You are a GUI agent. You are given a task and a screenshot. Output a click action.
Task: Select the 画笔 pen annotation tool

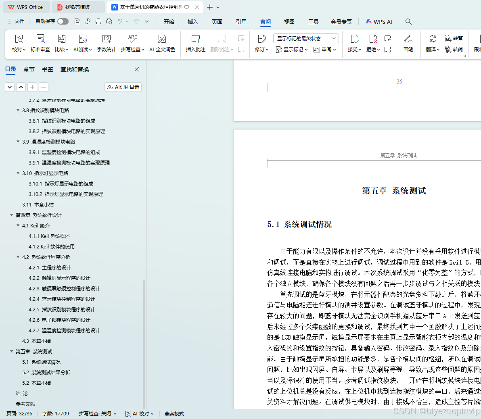click(408, 43)
